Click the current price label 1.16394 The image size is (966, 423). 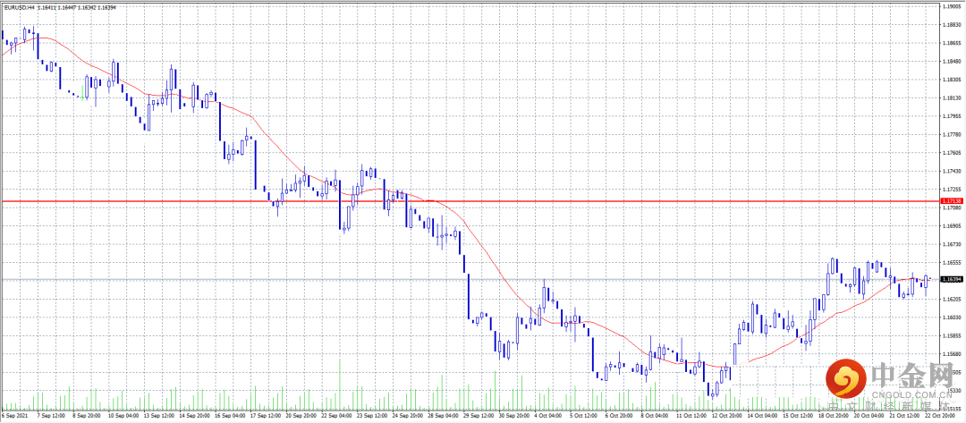(x=951, y=279)
